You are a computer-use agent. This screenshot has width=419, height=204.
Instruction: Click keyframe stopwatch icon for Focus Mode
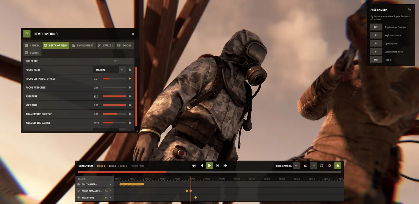click(130, 70)
